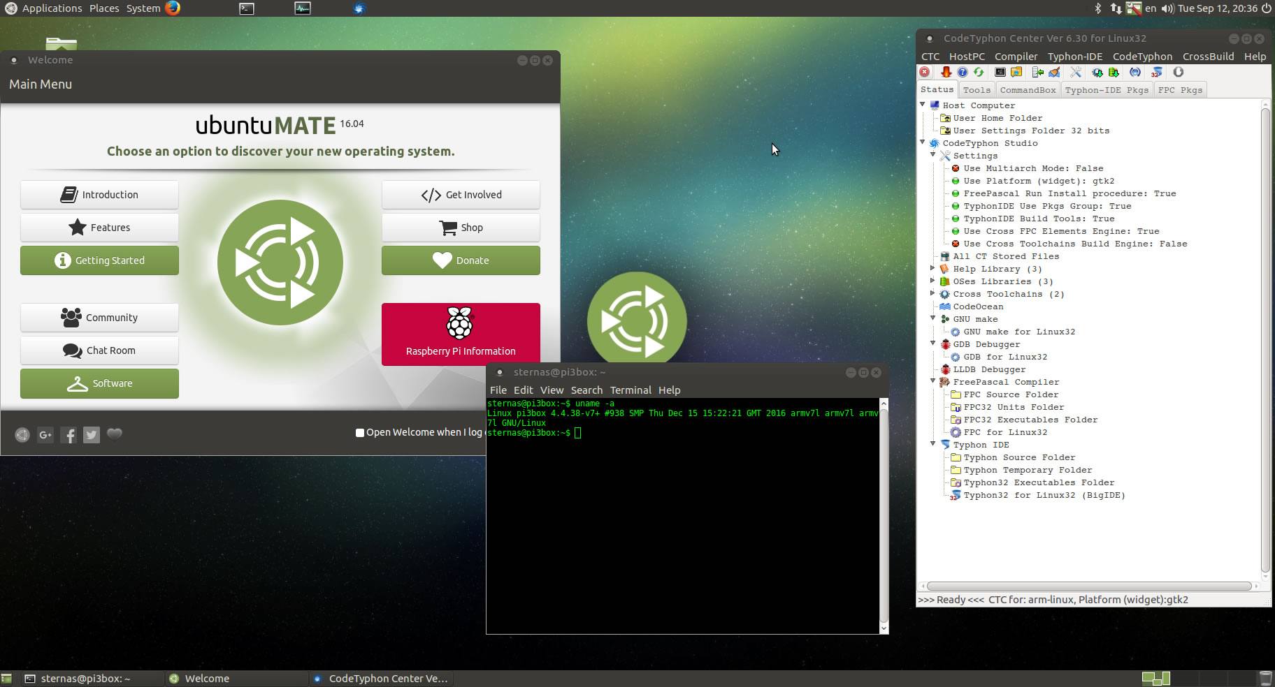1275x687 pixels.
Task: Click the Bluetooth icon in system tray
Action: (x=1097, y=8)
